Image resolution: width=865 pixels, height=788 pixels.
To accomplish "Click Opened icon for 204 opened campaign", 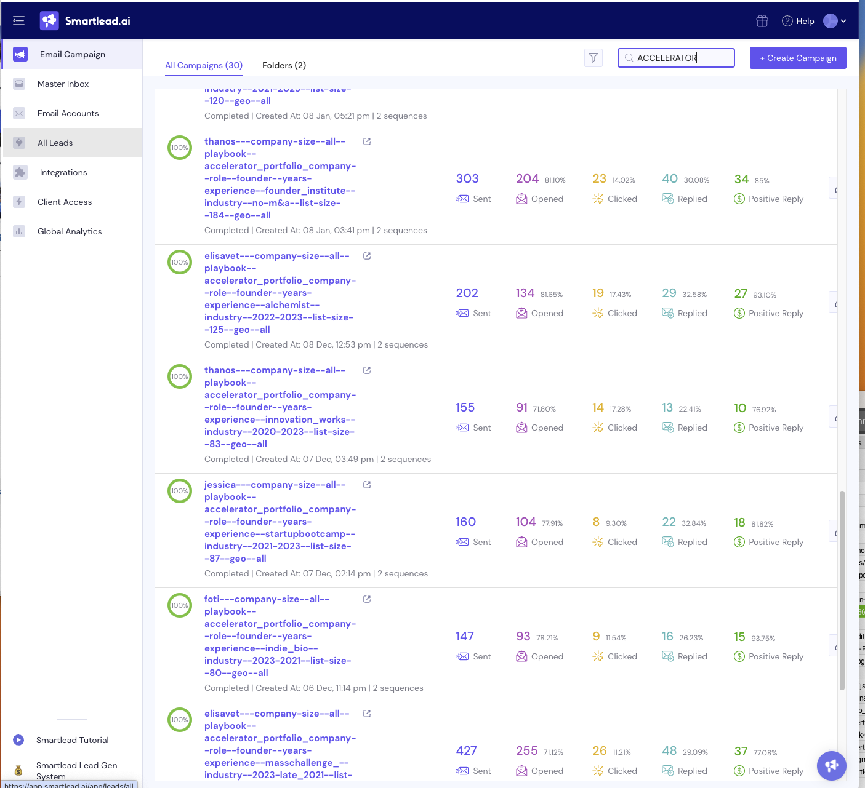I will (x=521, y=199).
